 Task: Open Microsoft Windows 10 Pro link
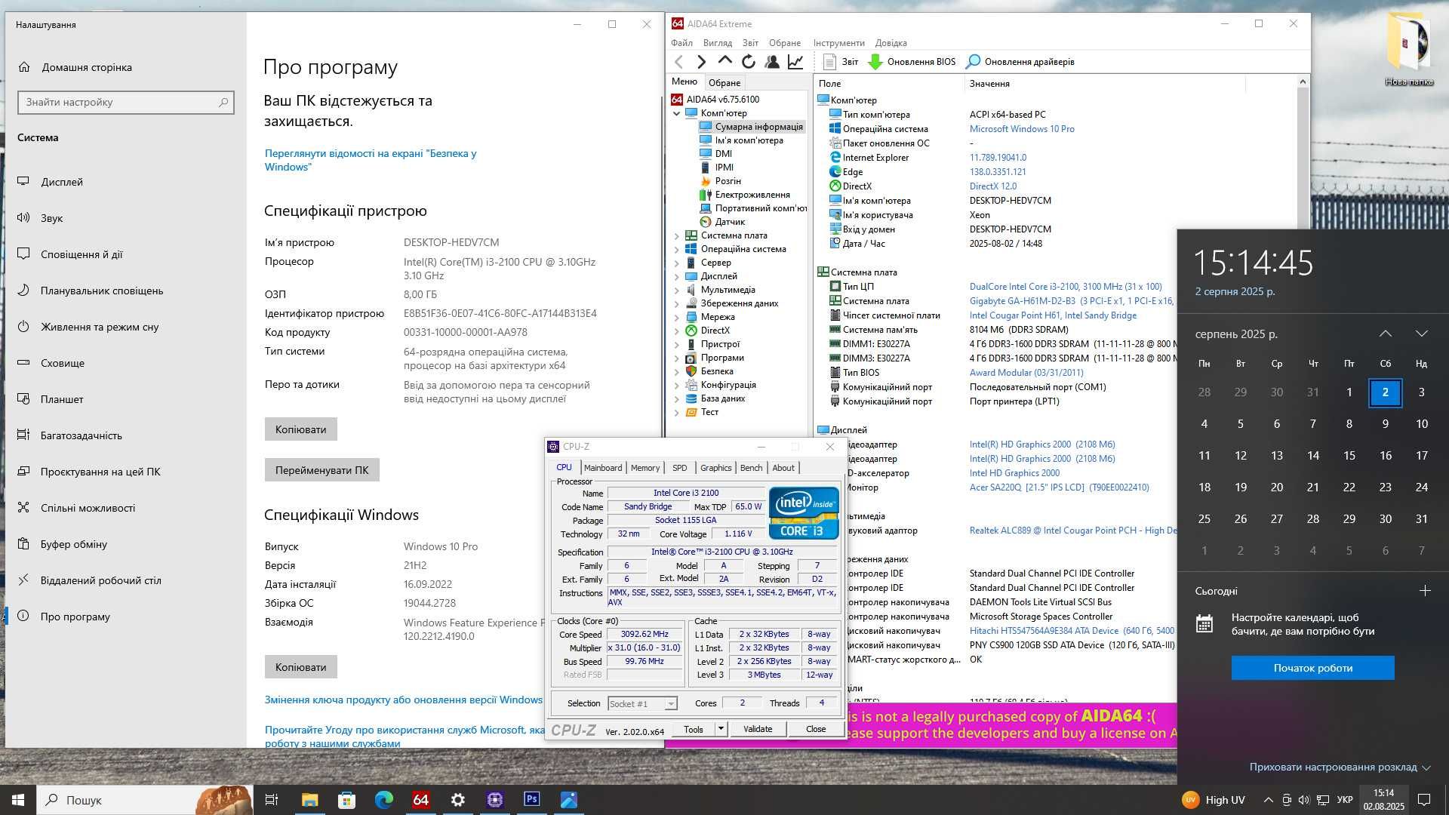1022,129
